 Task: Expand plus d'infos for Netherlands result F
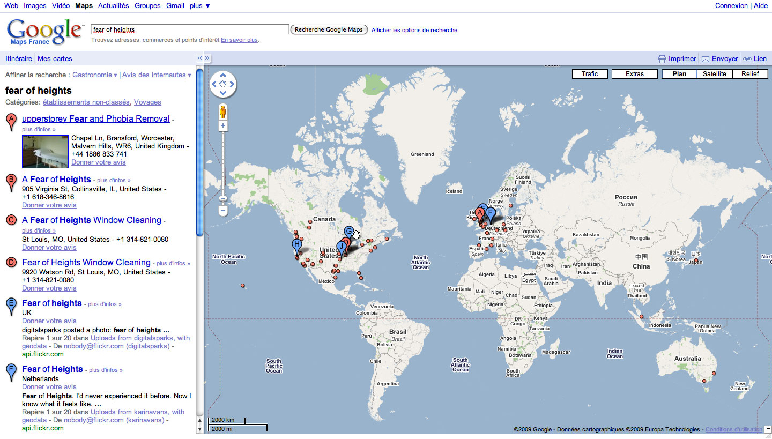pyautogui.click(x=106, y=370)
